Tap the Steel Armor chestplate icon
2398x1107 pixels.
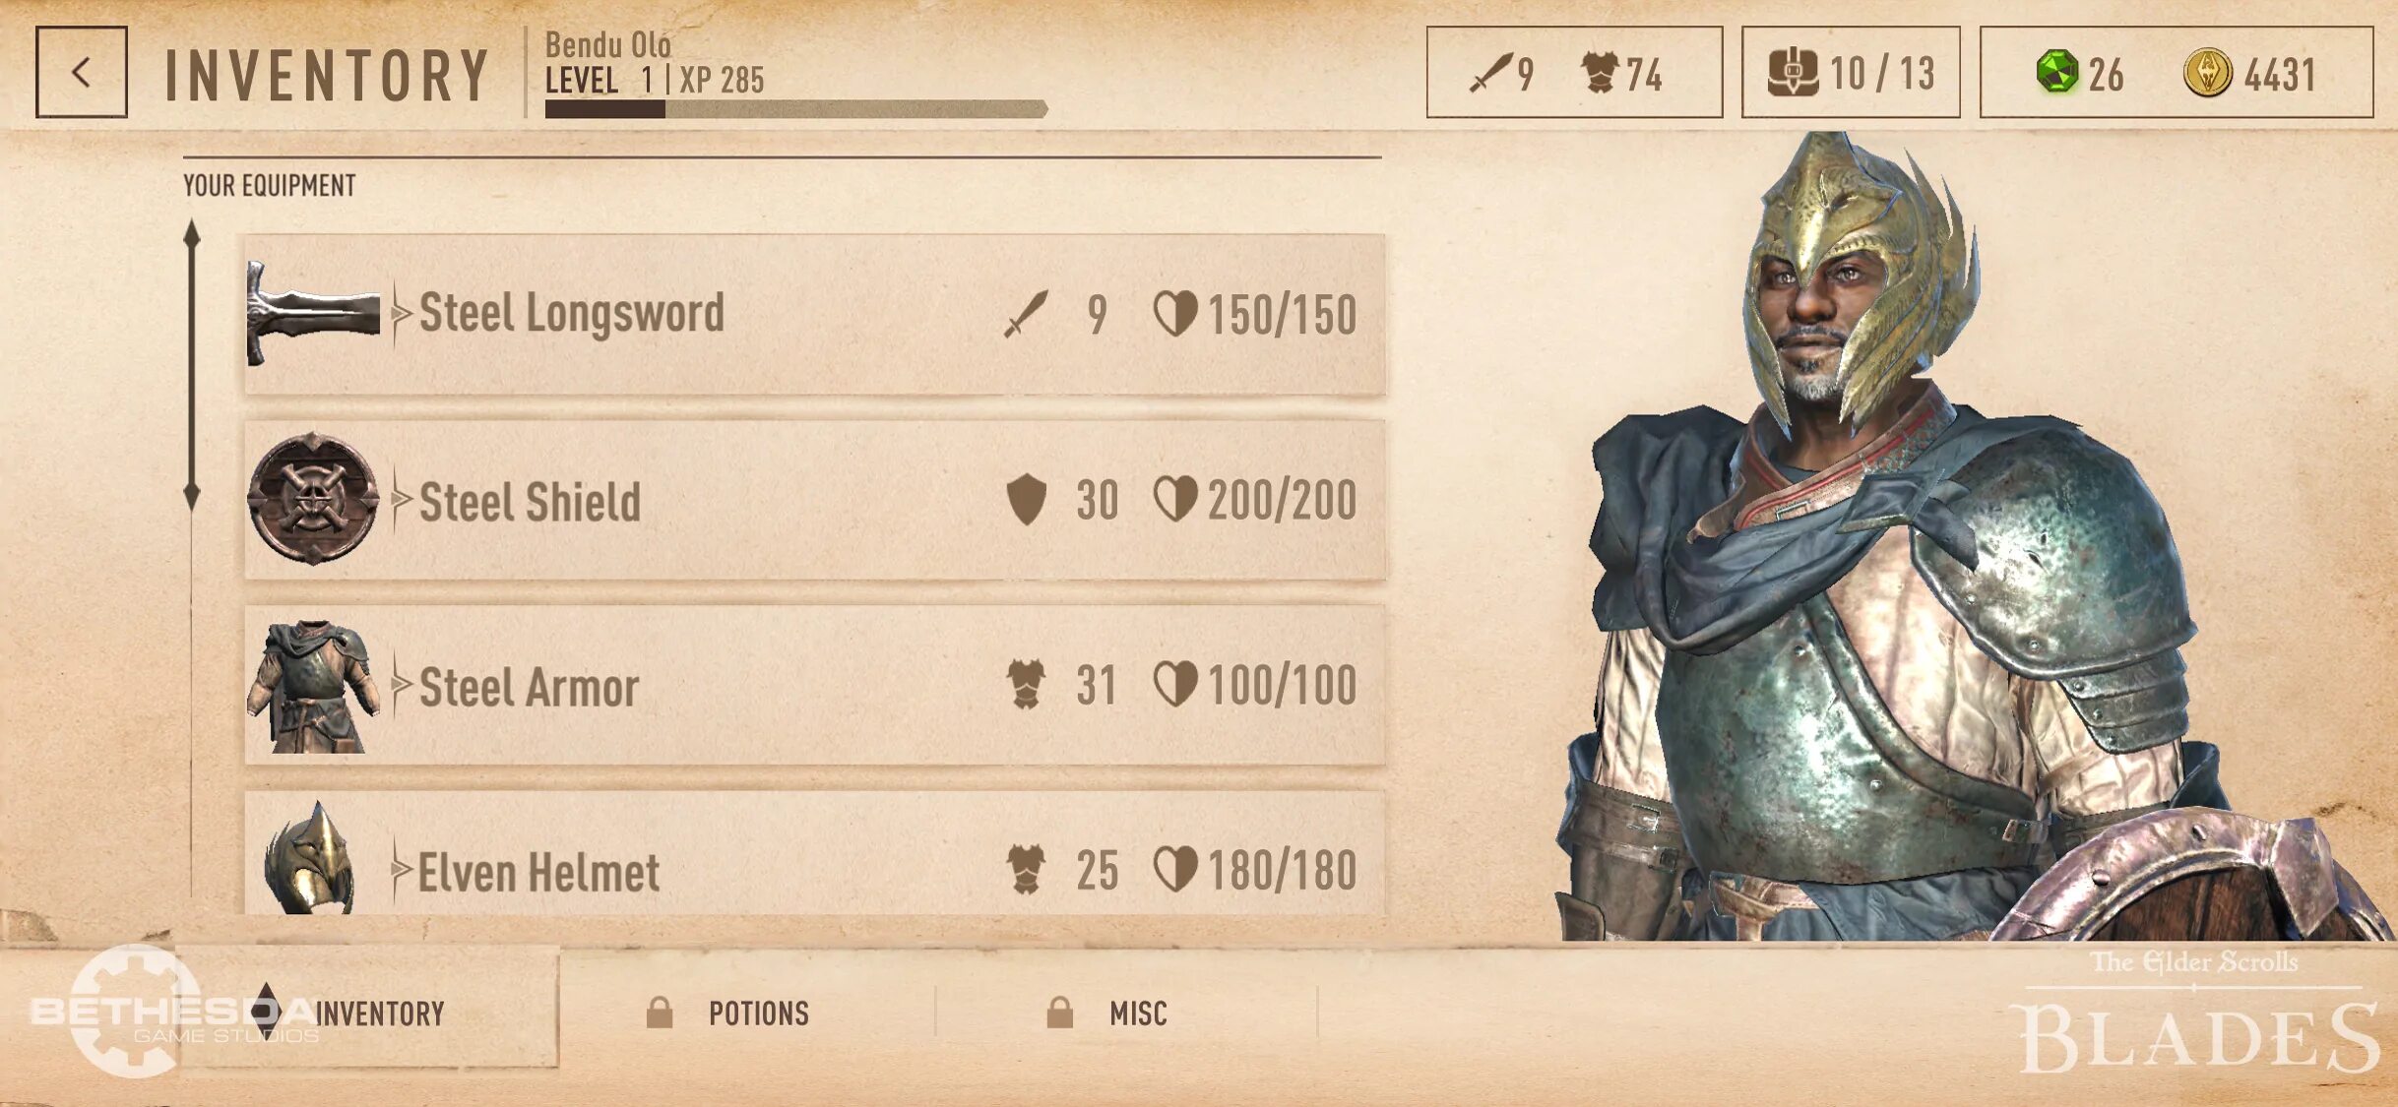313,686
